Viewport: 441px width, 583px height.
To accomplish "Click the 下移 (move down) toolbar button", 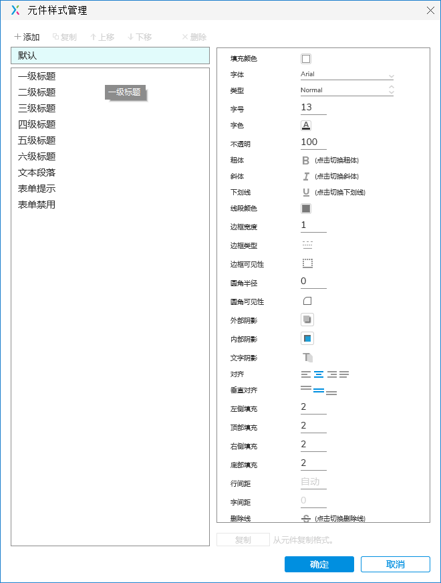I will [x=140, y=37].
